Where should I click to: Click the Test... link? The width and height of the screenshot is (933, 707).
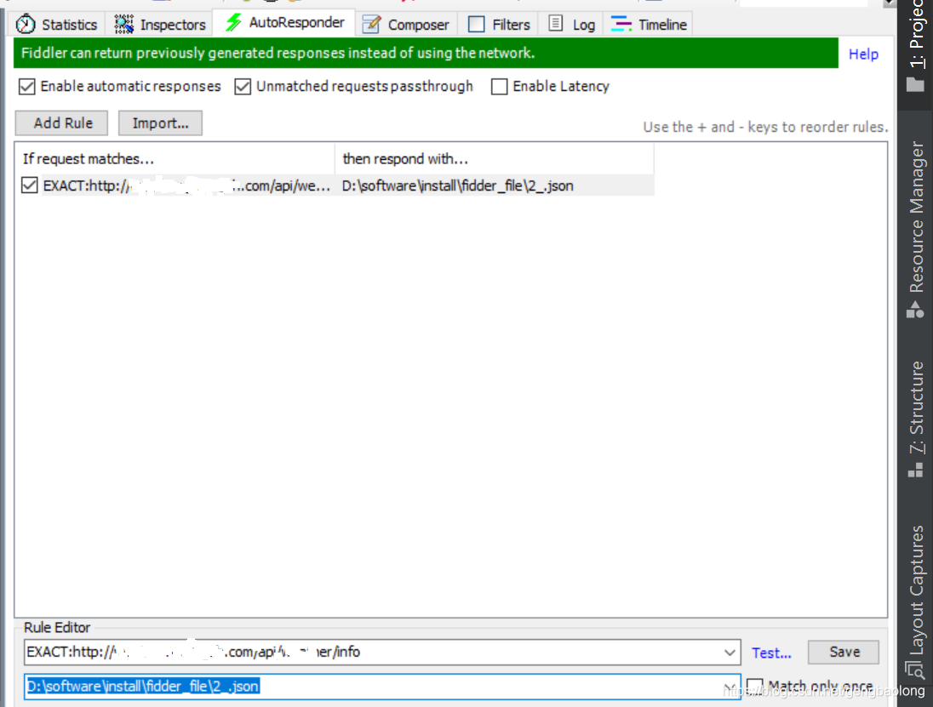tap(771, 653)
